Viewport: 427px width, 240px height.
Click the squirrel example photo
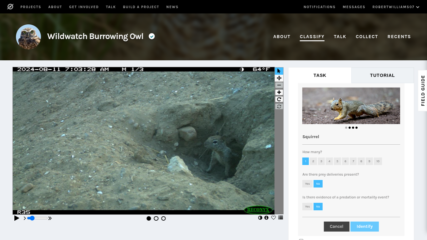[x=351, y=106]
